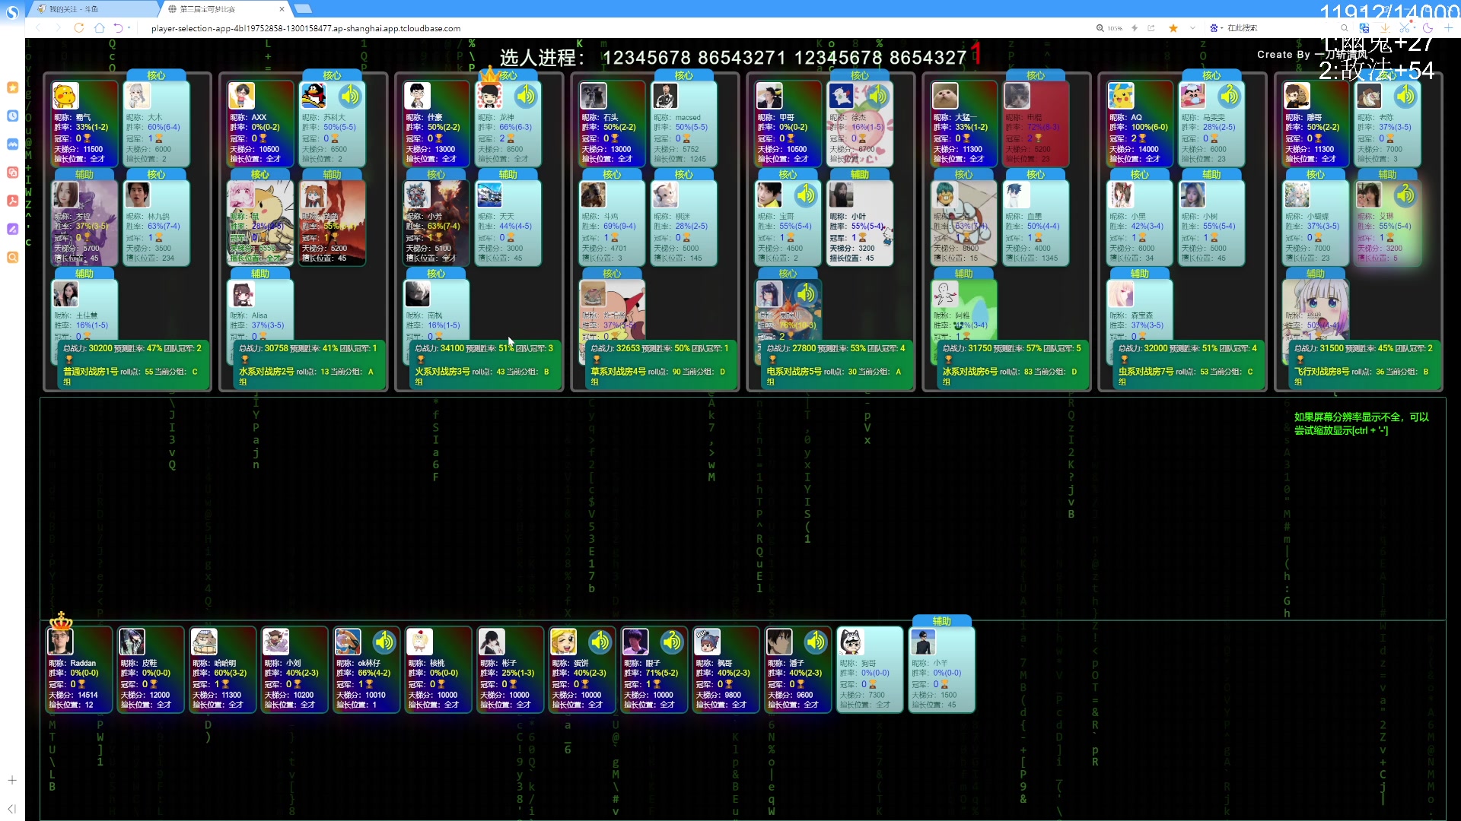The image size is (1461, 821).
Task: Toggle night mode moon icon
Action: point(1428,28)
